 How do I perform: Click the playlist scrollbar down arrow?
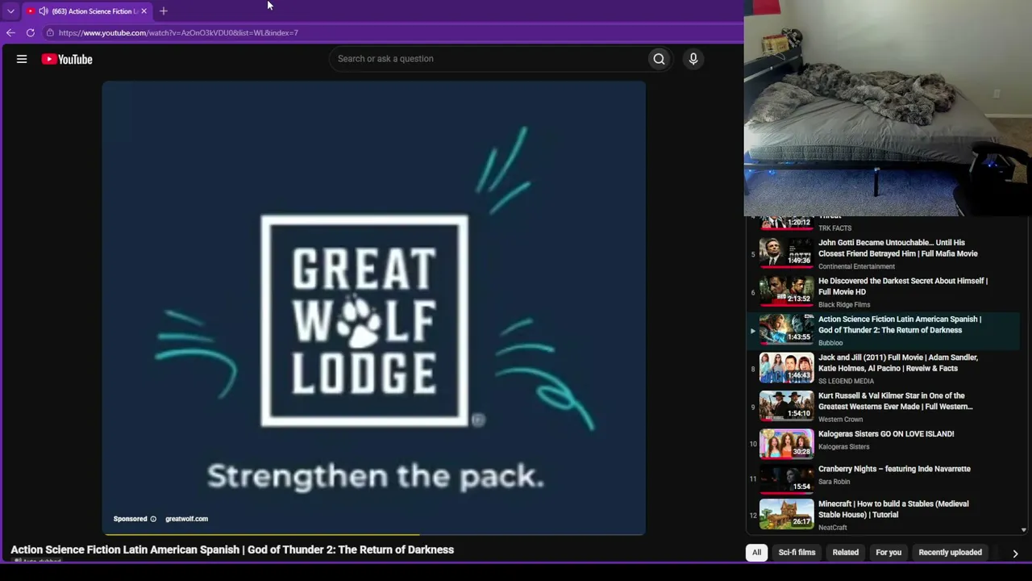(1023, 530)
